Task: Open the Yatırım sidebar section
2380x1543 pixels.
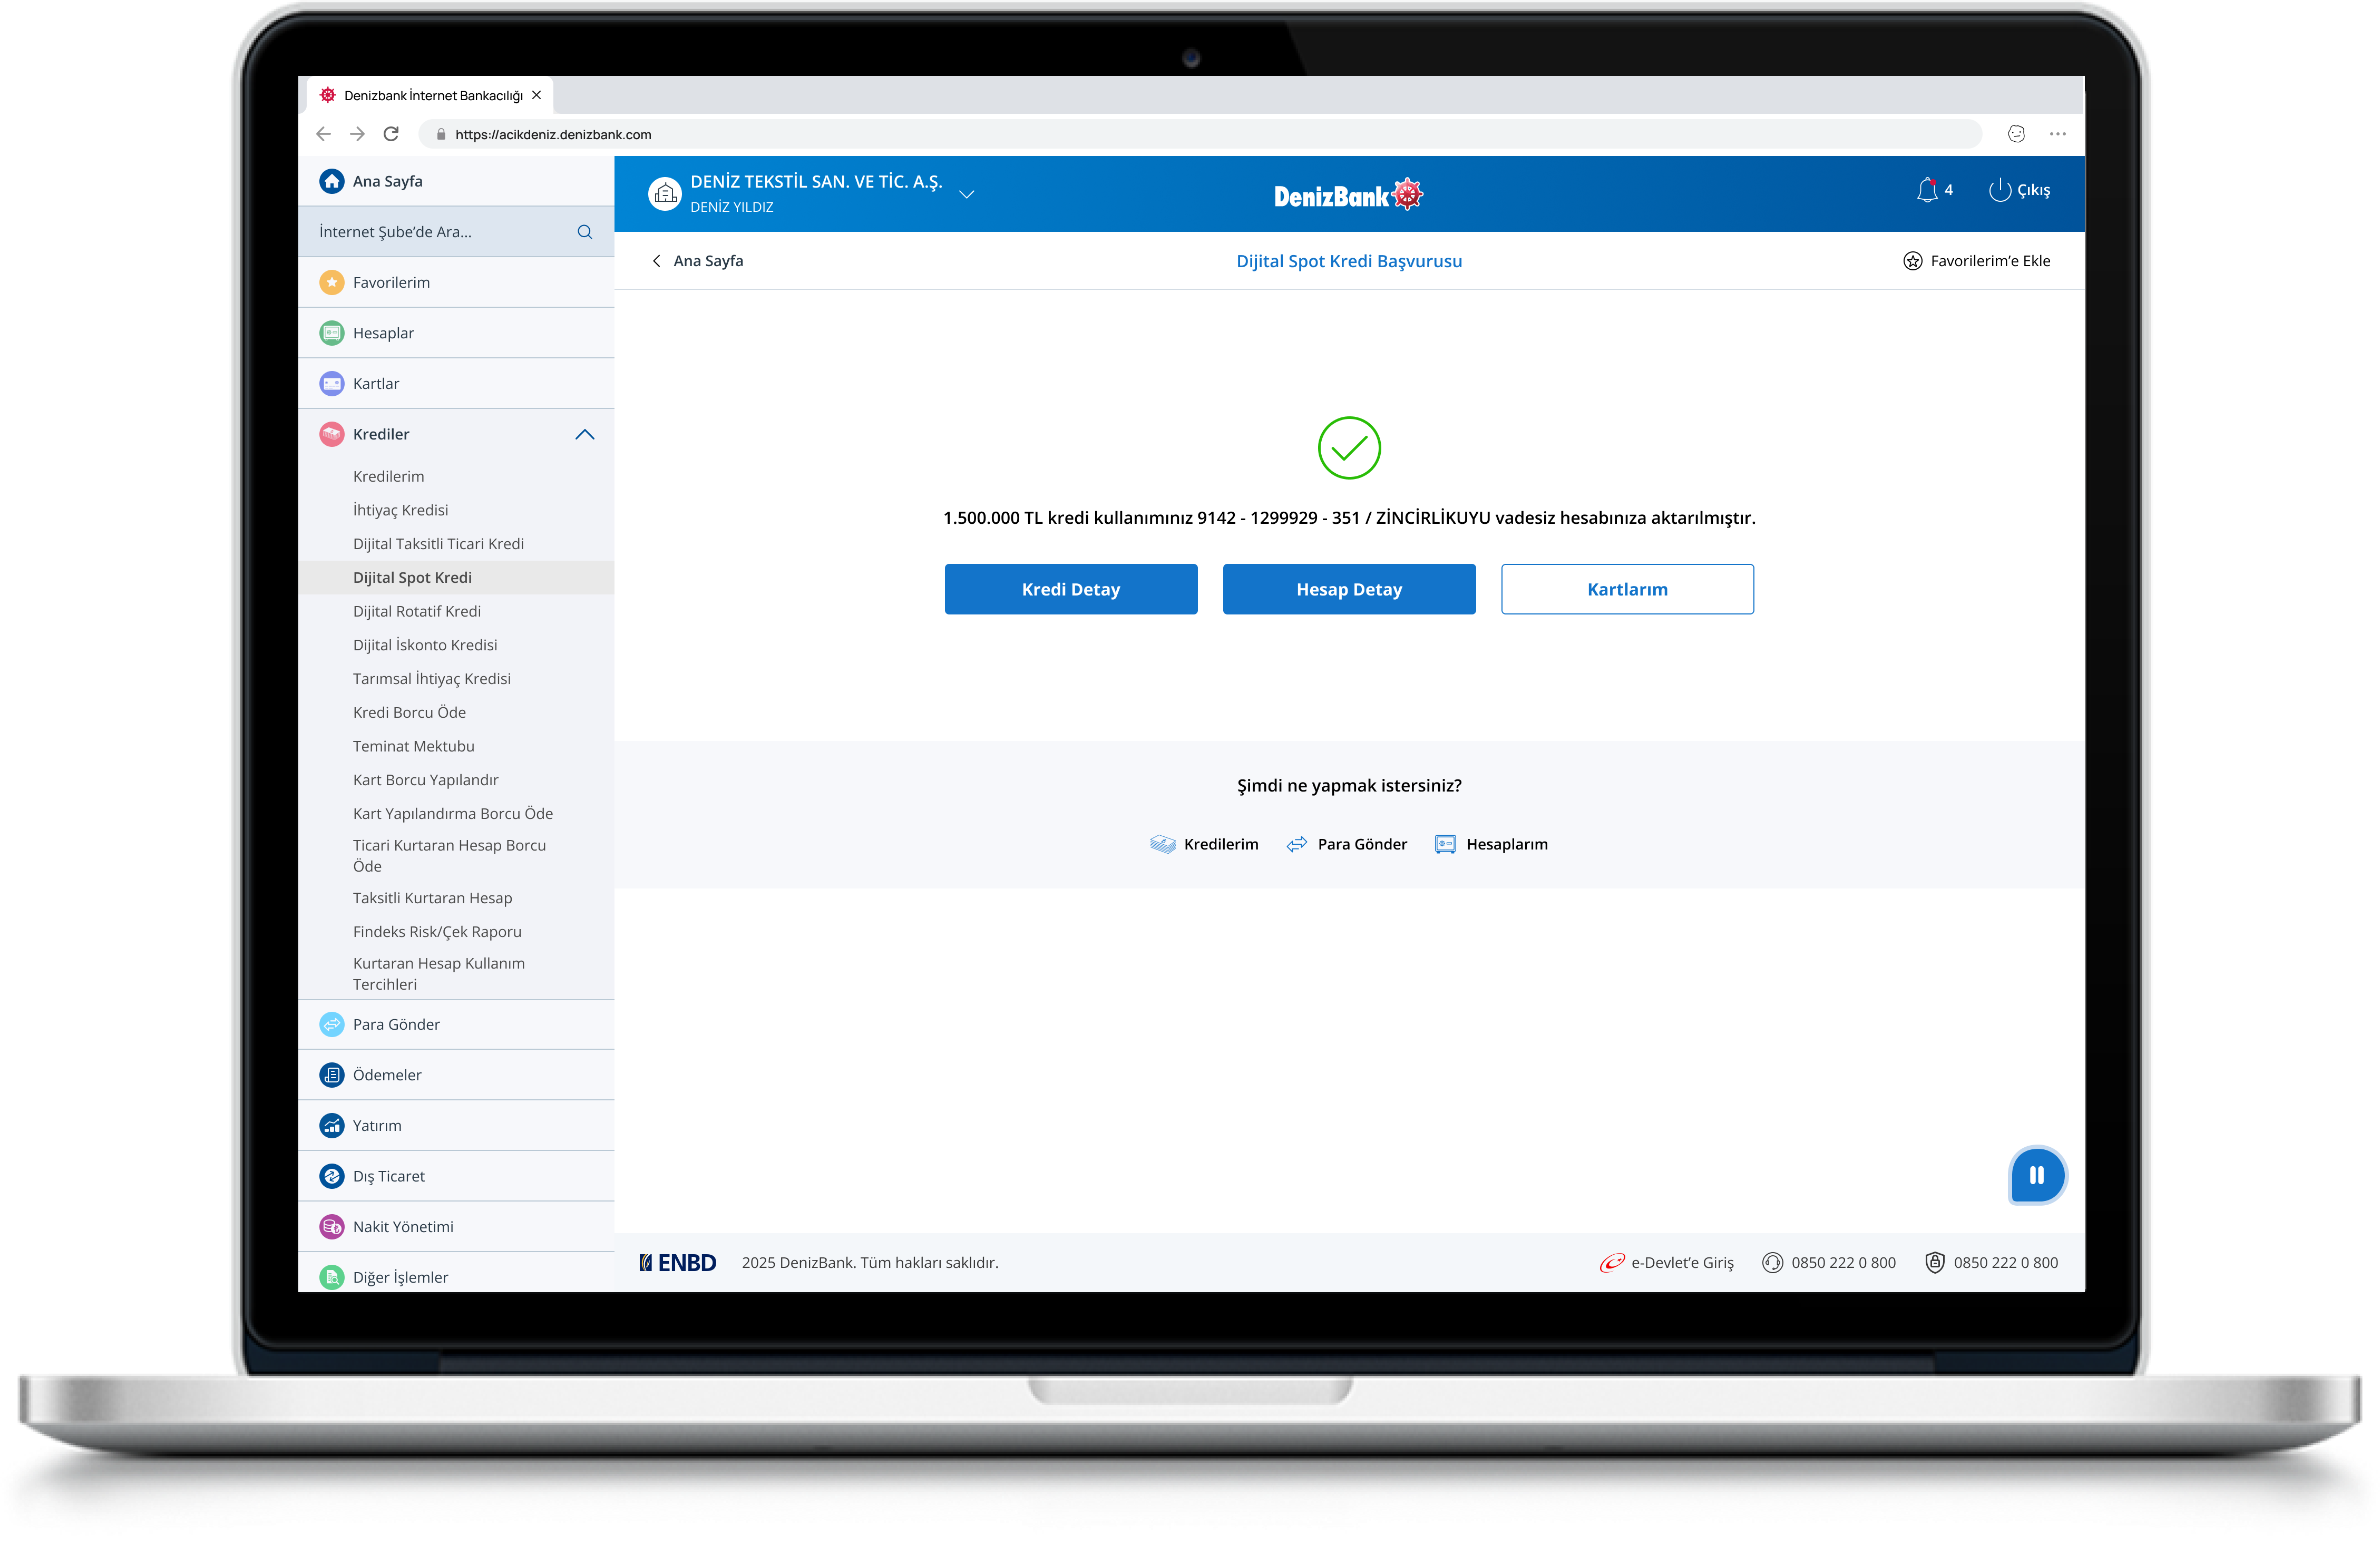Action: point(377,1126)
